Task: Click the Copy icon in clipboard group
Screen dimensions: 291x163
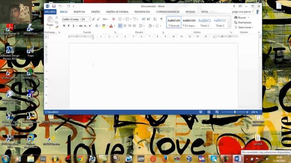Action: pyautogui.click(x=56, y=22)
